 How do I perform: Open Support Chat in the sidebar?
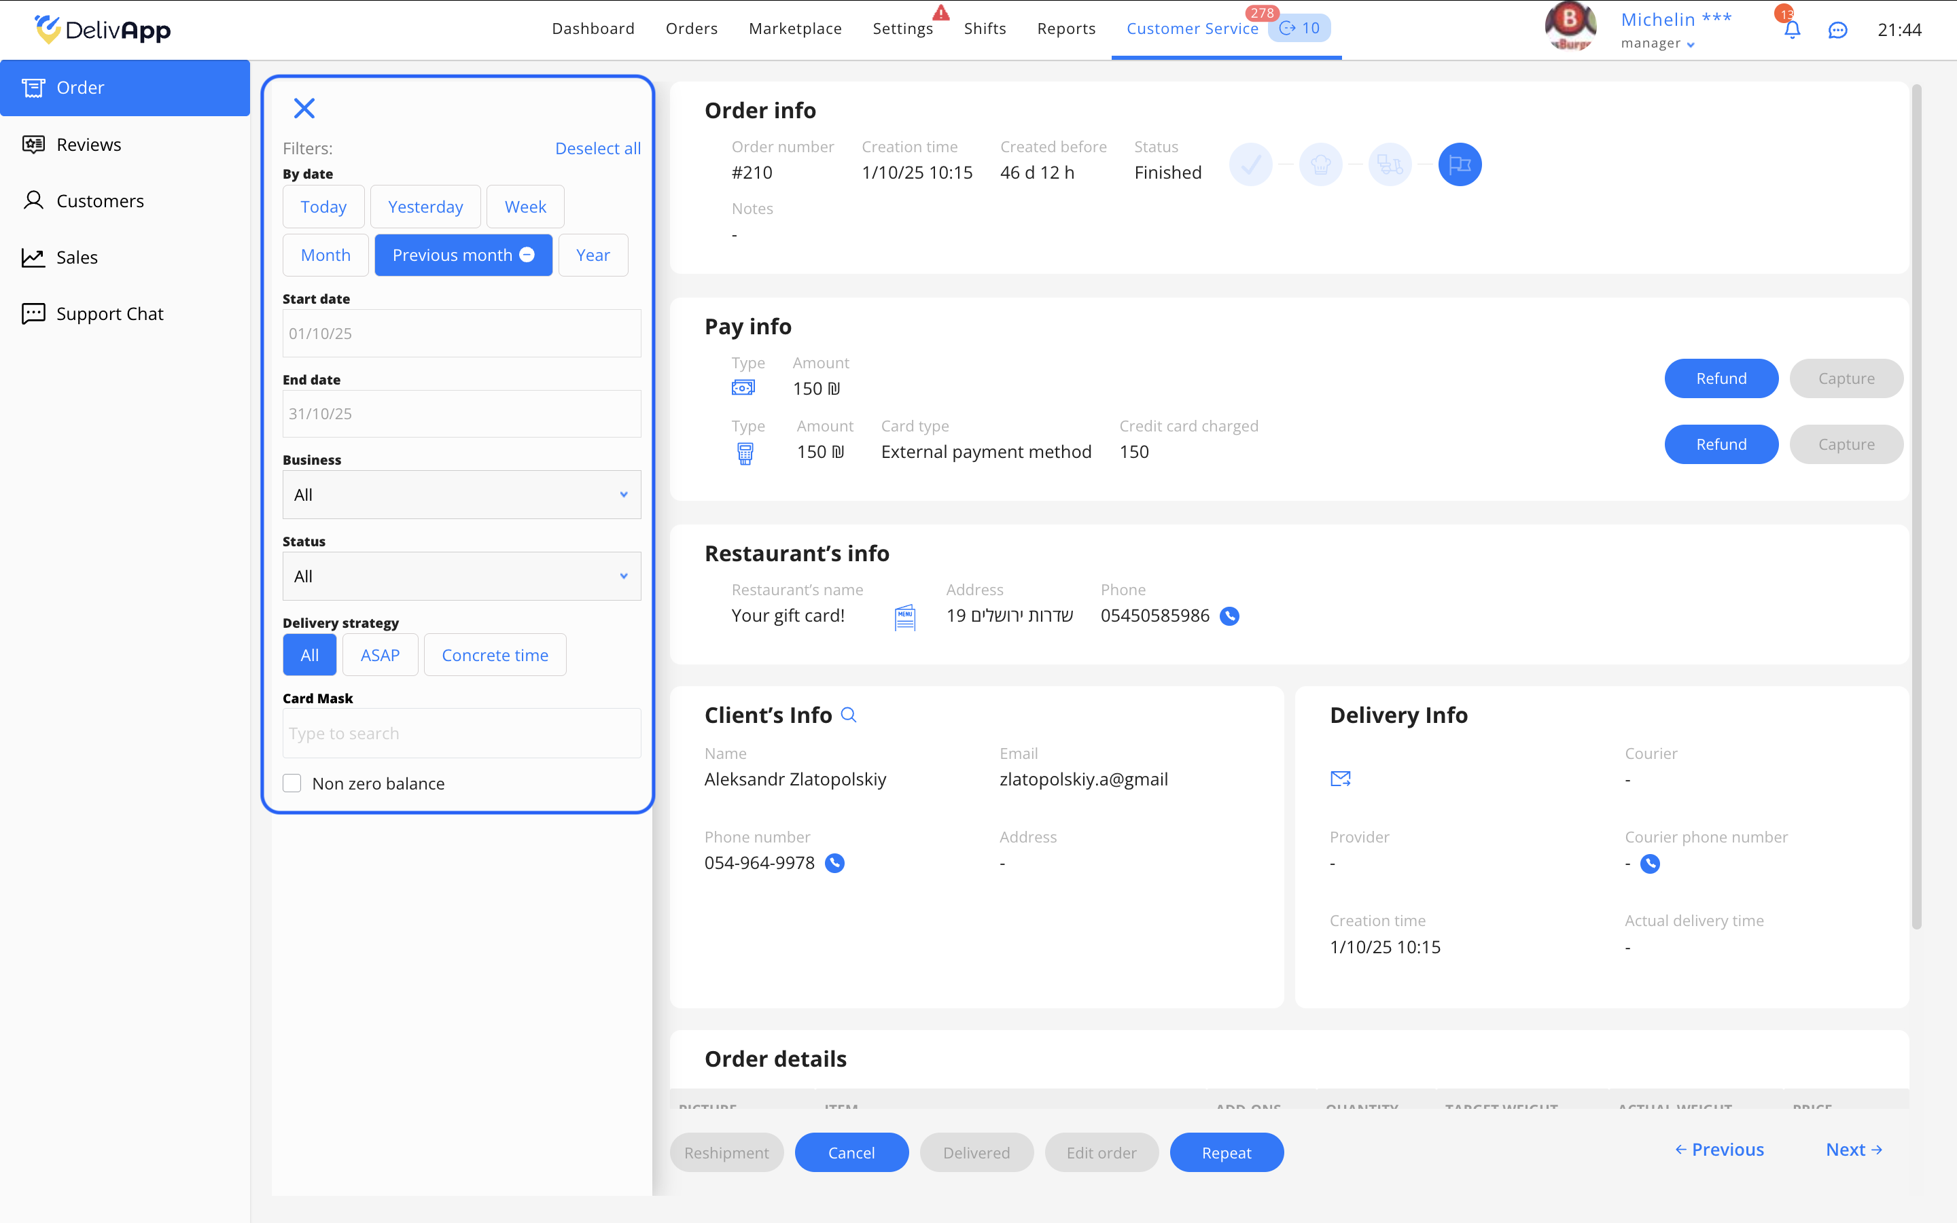110,314
